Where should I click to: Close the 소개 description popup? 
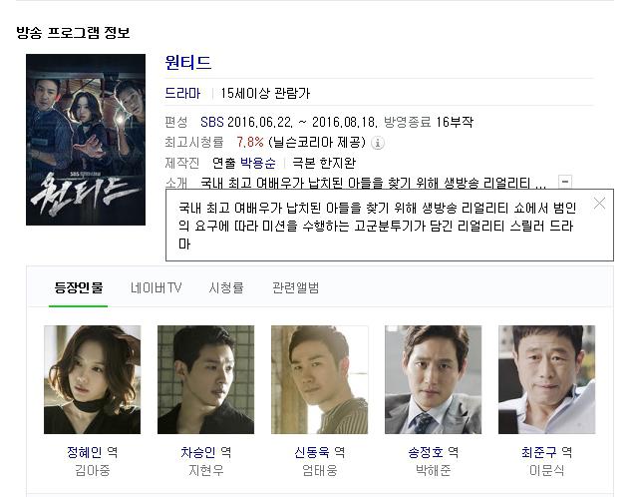(599, 204)
